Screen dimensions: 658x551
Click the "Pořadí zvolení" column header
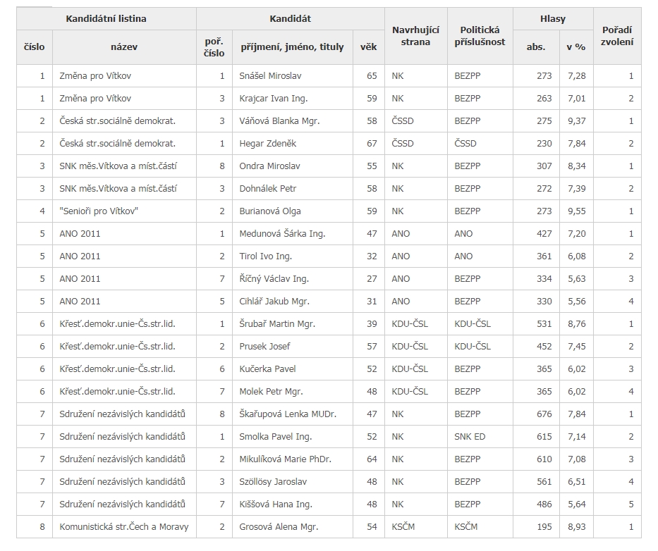[x=617, y=36]
